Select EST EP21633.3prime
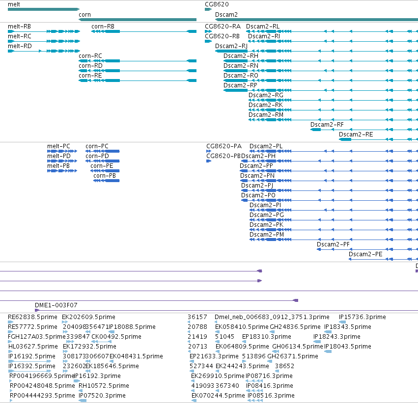The image size is (418, 403). click(214, 356)
